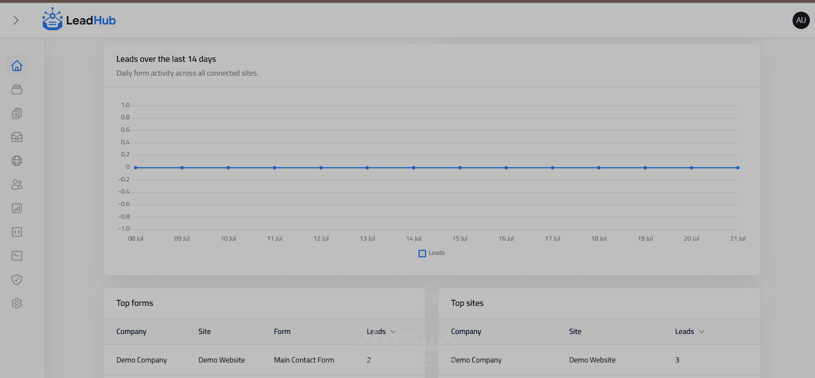This screenshot has height=378, width=815.
Task: Open the bar chart reports sidebar icon
Action: pos(17,208)
